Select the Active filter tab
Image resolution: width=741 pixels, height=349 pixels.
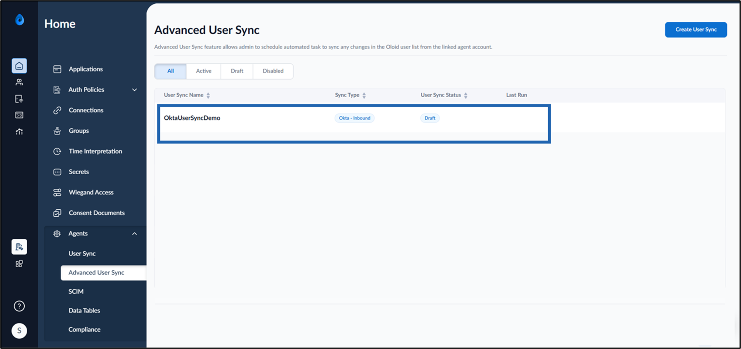click(204, 71)
